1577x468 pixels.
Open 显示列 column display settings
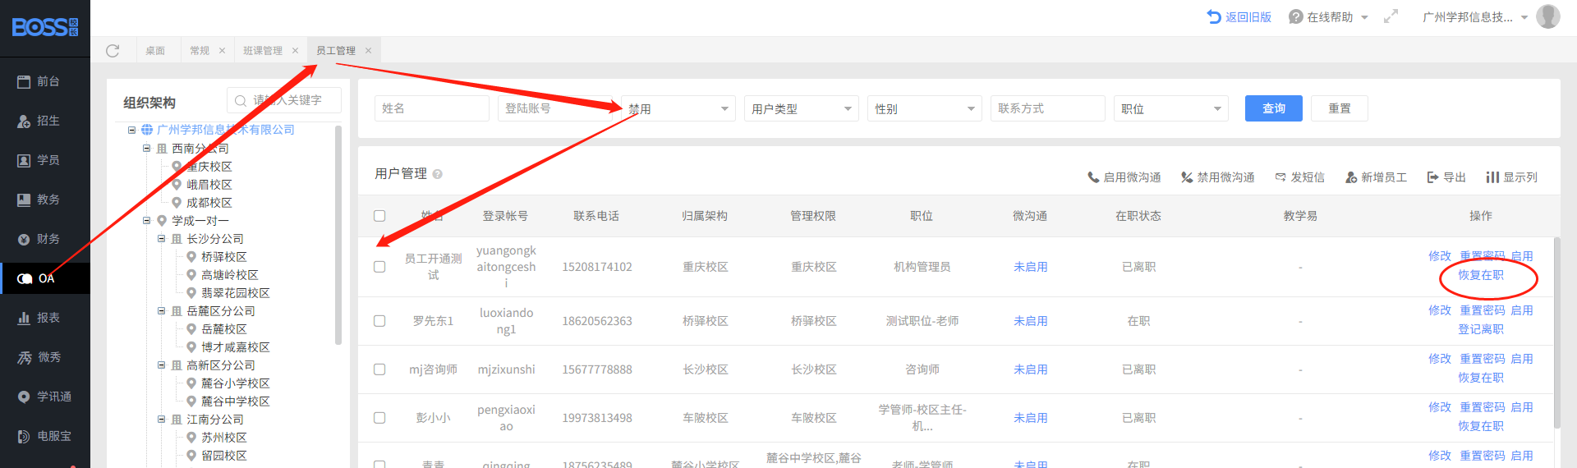[1511, 177]
